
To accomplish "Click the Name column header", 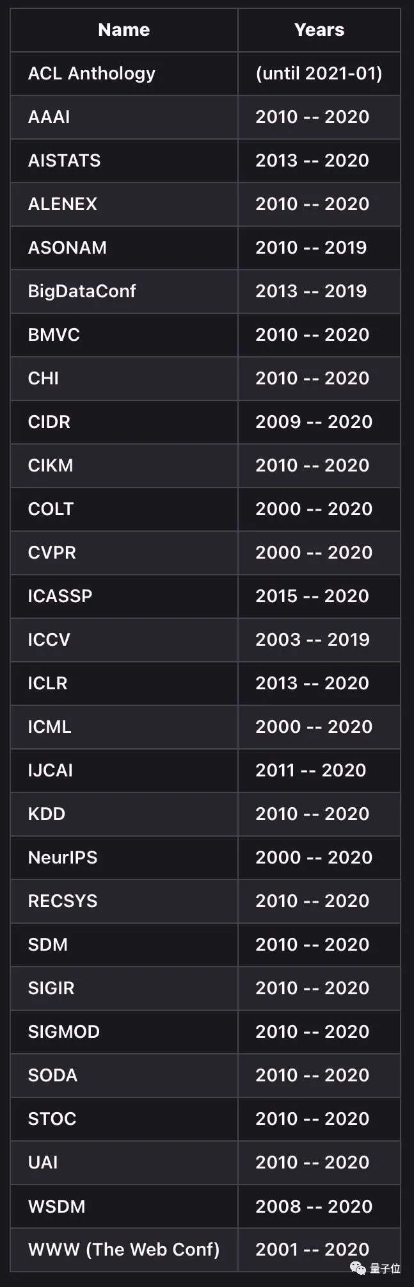I will coord(123,29).
